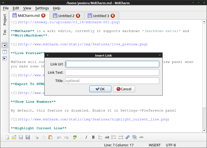Click the editor-only left-arrow sidebar icon

click(5, 58)
